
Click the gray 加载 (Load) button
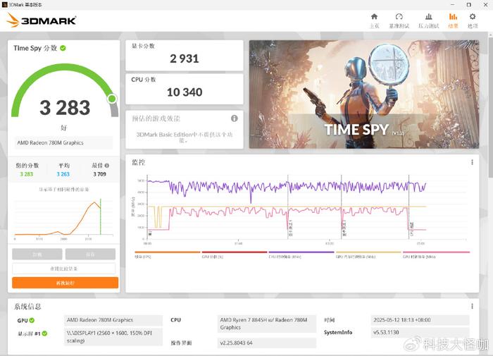37,254
